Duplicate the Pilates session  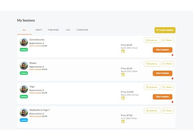tap(152, 64)
